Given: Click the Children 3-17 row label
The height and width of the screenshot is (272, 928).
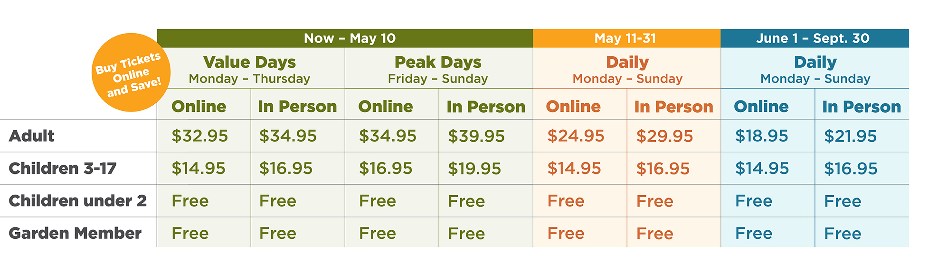Looking at the screenshot, I should pyautogui.click(x=62, y=168).
